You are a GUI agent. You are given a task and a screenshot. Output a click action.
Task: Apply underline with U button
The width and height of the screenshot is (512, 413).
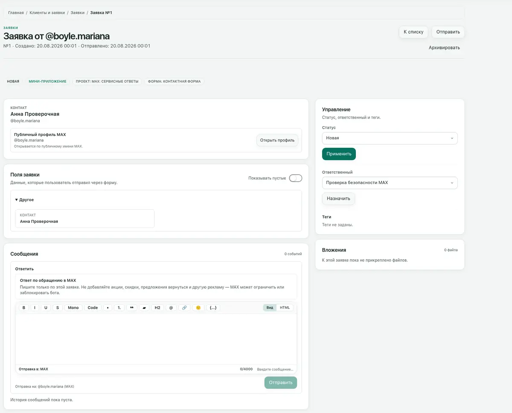pos(46,308)
